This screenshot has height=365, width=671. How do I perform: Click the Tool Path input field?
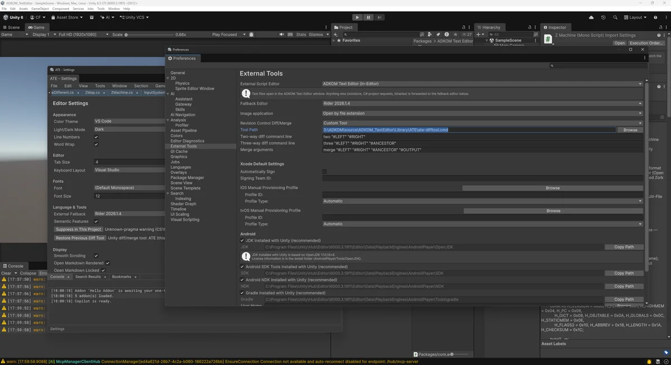tap(469, 130)
